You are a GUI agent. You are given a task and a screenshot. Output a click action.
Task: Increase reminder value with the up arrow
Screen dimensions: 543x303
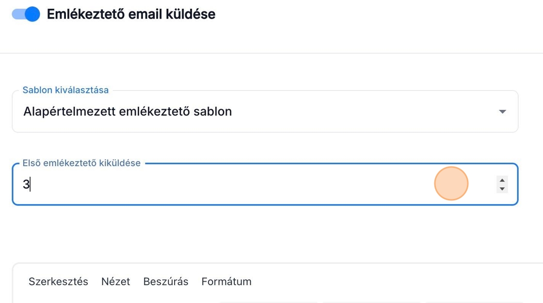[x=502, y=180]
